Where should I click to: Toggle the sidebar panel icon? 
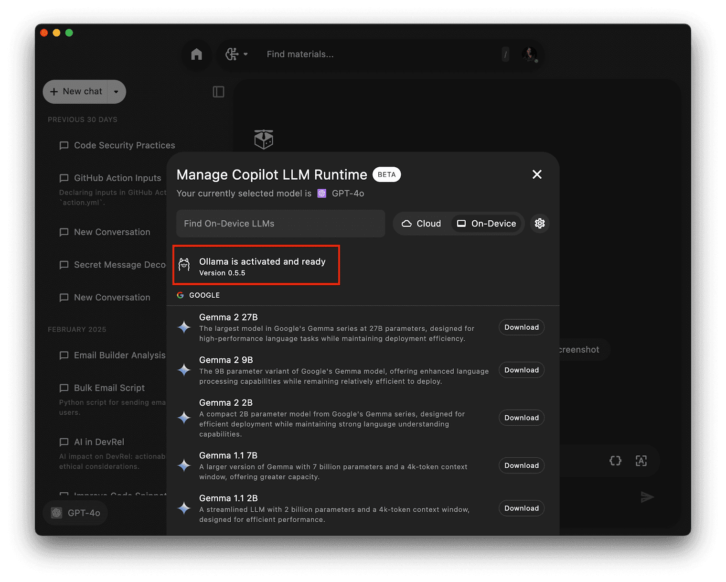click(x=218, y=92)
